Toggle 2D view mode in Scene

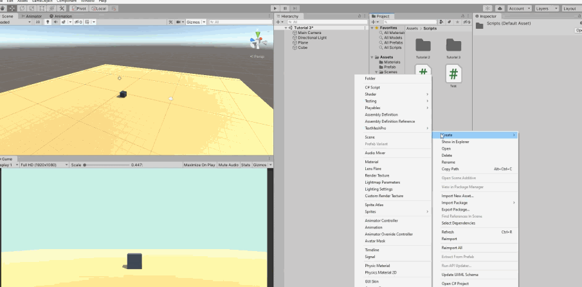(x=38, y=22)
